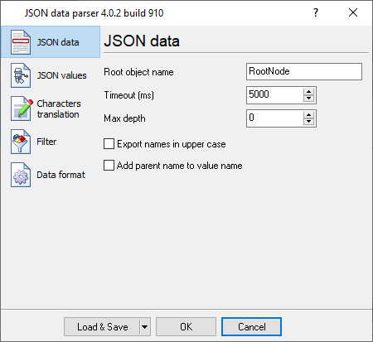
Task: Open the JSON values page icon
Action: click(x=21, y=75)
